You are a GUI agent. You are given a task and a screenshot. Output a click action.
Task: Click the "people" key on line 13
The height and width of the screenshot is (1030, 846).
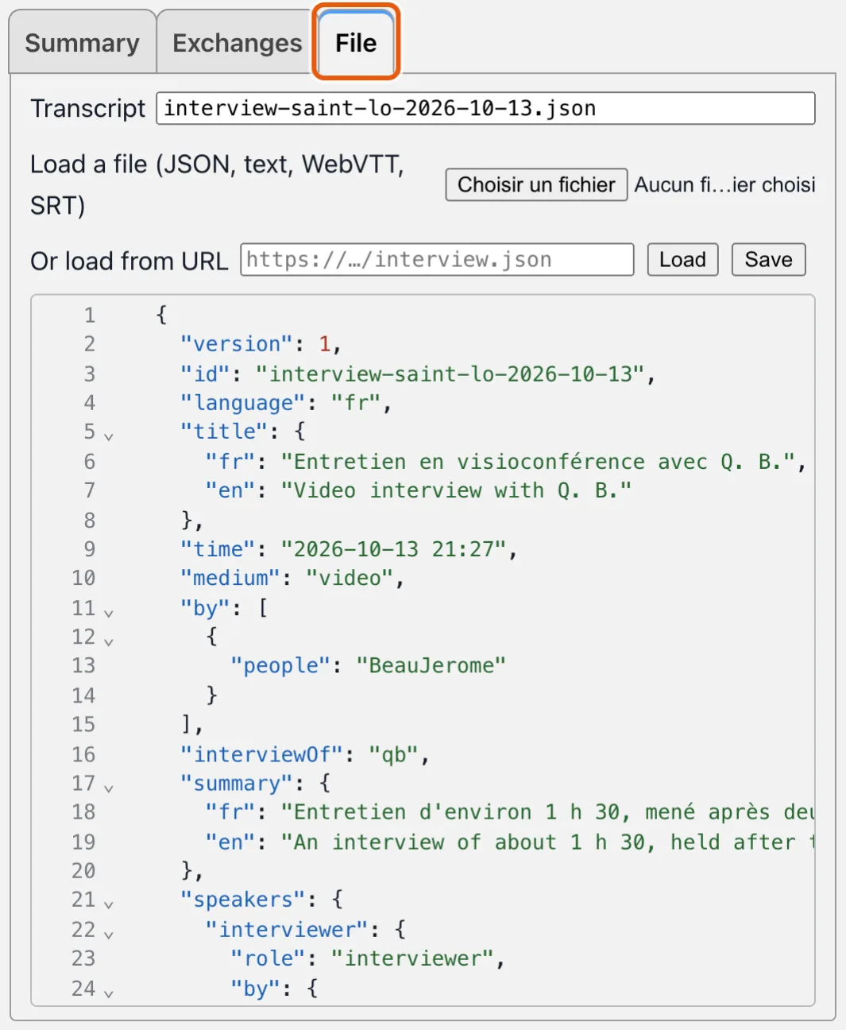tap(280, 665)
